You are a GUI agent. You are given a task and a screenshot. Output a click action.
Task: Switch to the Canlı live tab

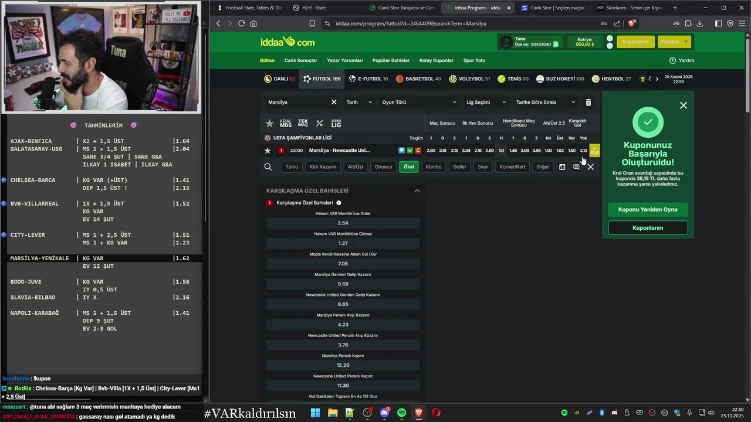[x=280, y=79]
